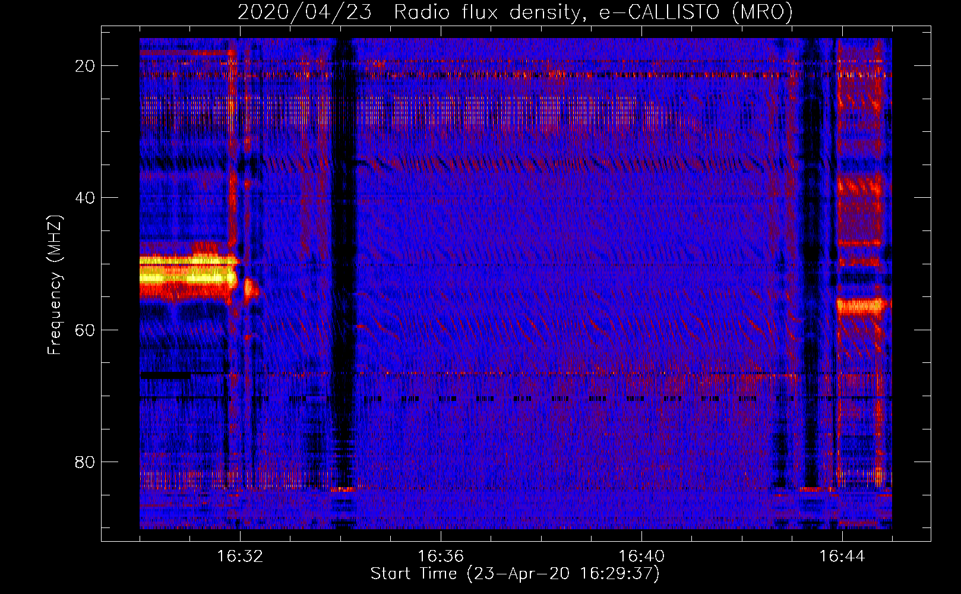Click the "Start Time (23-Apr-20 16:29:37)" axis label
Image resolution: width=961 pixels, height=594 pixels.
pos(515,574)
